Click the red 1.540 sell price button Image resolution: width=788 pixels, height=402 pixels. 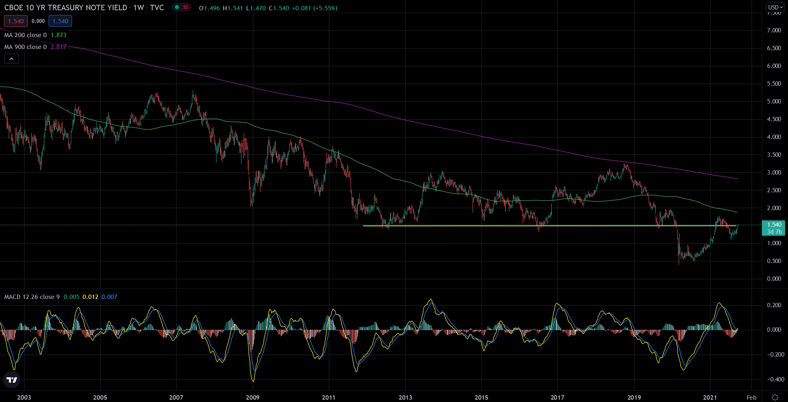point(16,21)
